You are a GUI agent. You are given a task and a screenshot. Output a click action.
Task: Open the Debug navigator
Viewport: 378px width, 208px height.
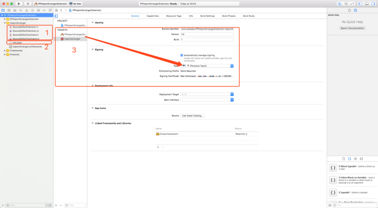pyautogui.click(x=38, y=10)
